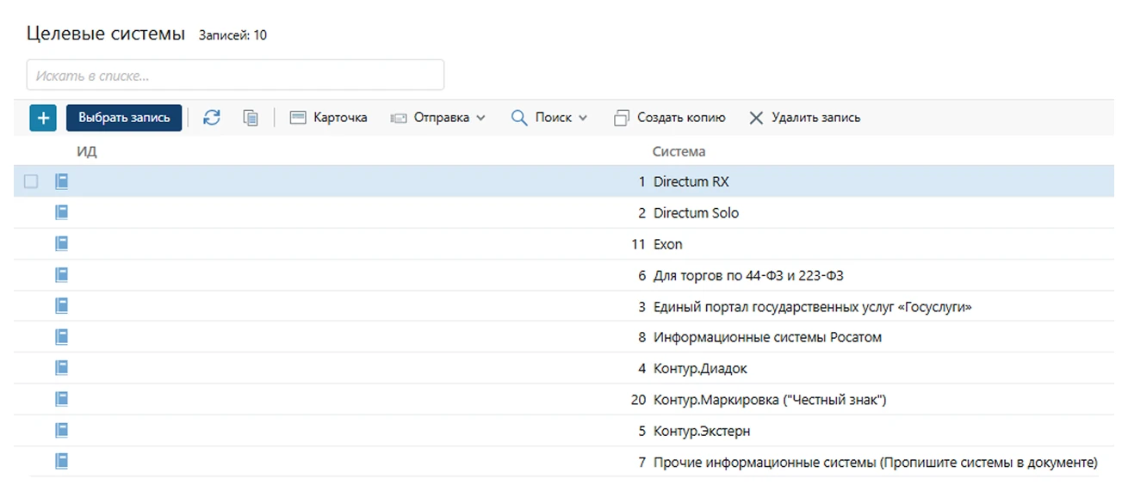Click record icon of Госуслуги row
This screenshot has height=497, width=1128.
(62, 306)
